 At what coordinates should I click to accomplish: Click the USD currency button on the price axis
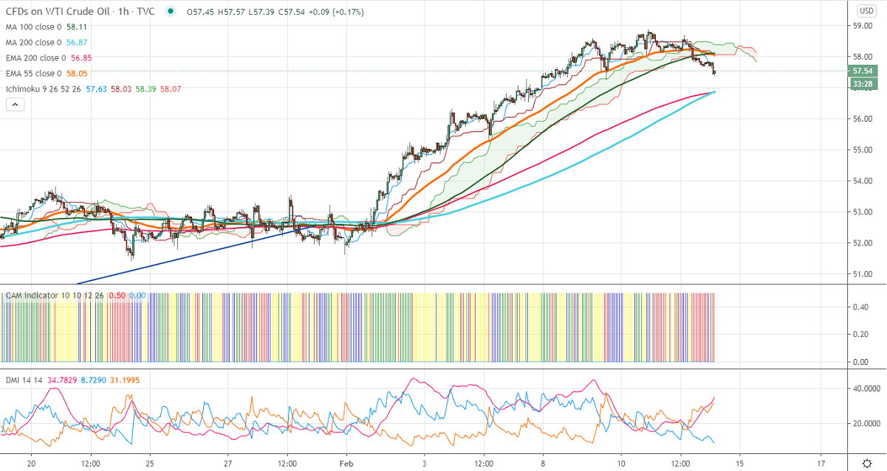(x=866, y=10)
